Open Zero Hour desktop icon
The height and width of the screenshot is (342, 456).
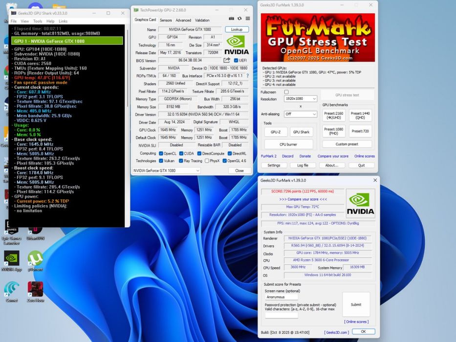click(35, 292)
